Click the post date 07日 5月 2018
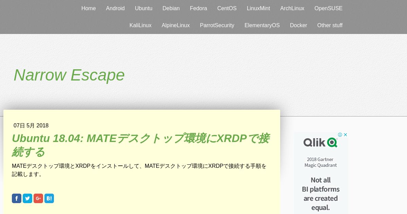This screenshot has width=407, height=214. point(31,126)
